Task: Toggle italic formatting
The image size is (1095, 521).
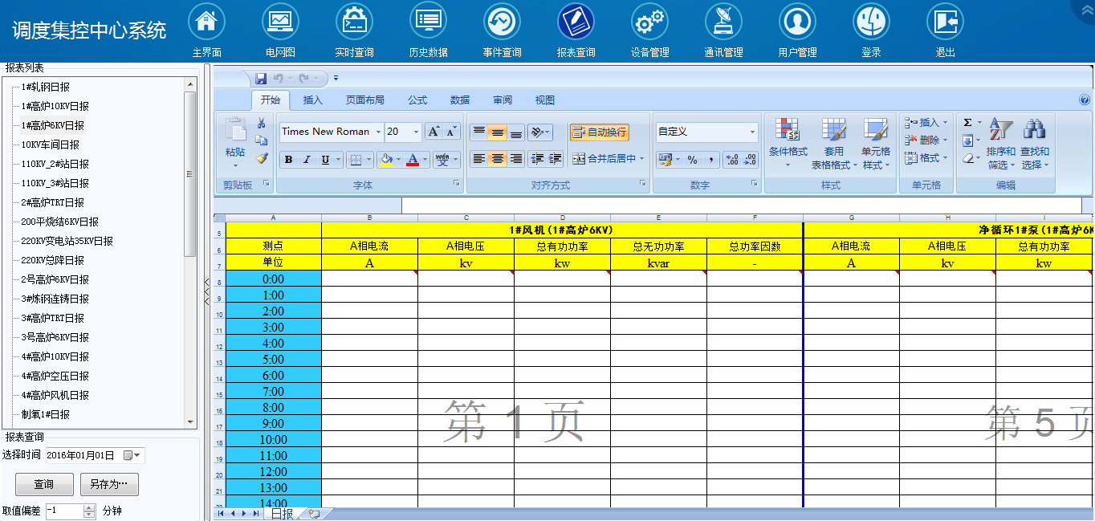Action: pos(307,160)
